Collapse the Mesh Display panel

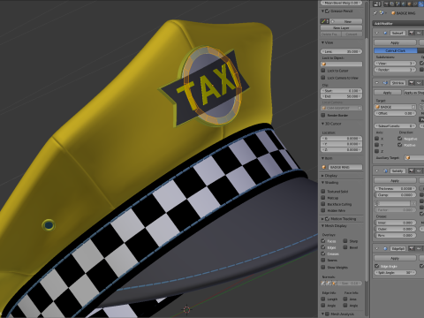pyautogui.click(x=322, y=226)
